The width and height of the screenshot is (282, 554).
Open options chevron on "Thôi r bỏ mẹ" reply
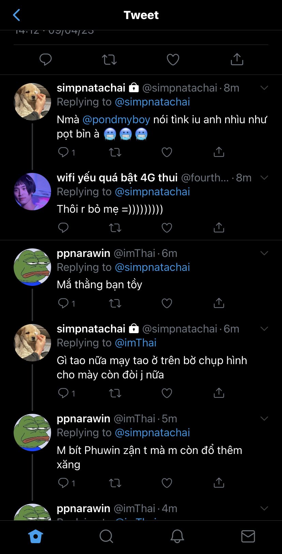pos(264,178)
